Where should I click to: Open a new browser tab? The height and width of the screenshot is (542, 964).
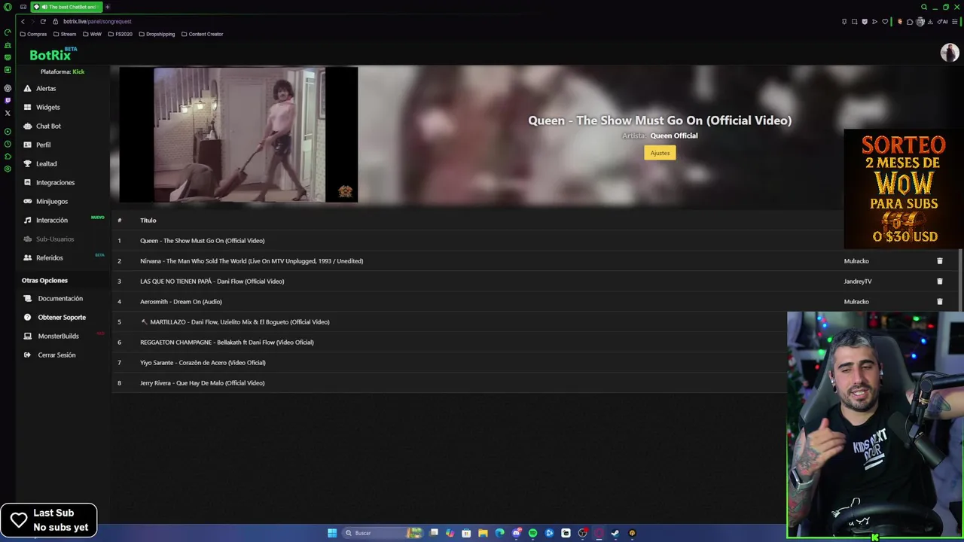(107, 7)
